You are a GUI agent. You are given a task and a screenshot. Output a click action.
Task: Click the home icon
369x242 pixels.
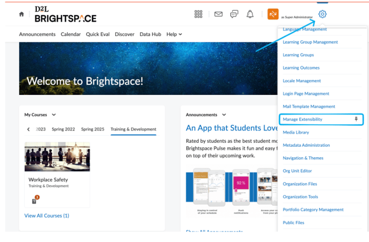21,14
